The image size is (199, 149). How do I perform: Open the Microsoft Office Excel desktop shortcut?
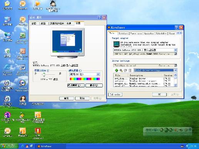point(22,38)
